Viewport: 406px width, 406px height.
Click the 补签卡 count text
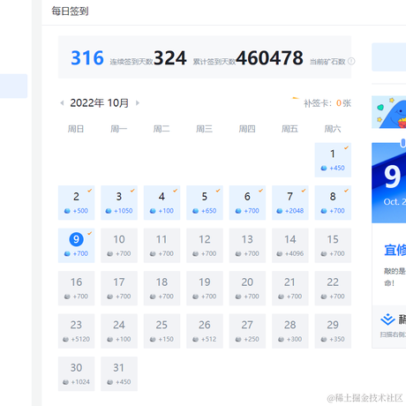327,103
